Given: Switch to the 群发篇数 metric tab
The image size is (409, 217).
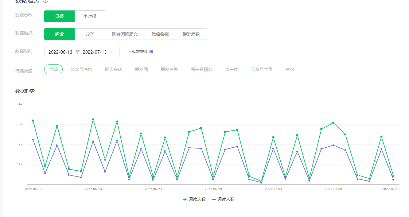Looking at the screenshot, I should pyautogui.click(x=191, y=34).
